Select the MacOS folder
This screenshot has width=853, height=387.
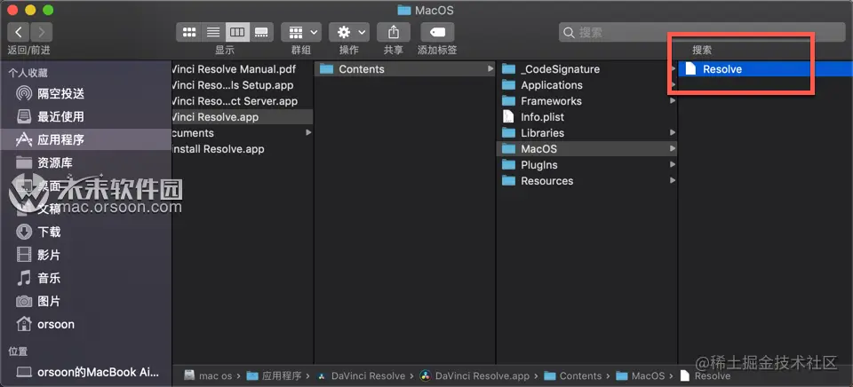point(587,149)
